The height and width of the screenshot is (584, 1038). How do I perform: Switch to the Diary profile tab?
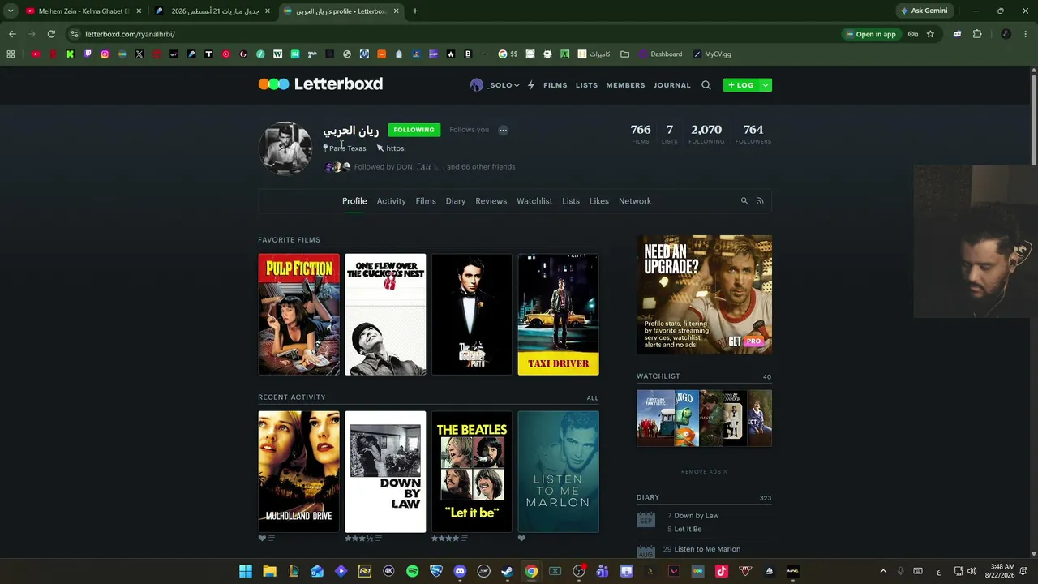pos(456,201)
